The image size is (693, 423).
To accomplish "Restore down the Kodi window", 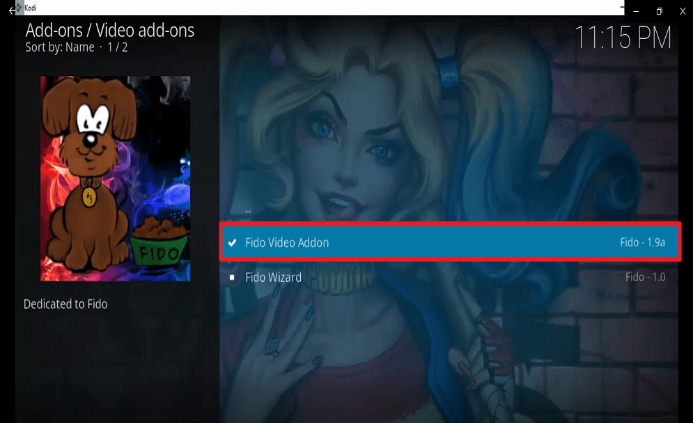I will (659, 11).
